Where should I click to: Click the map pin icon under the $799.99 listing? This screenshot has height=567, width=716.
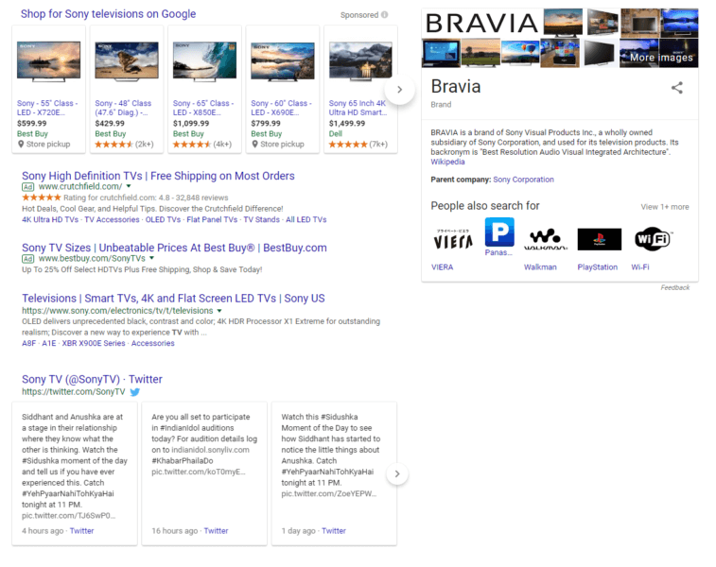pyautogui.click(x=254, y=145)
